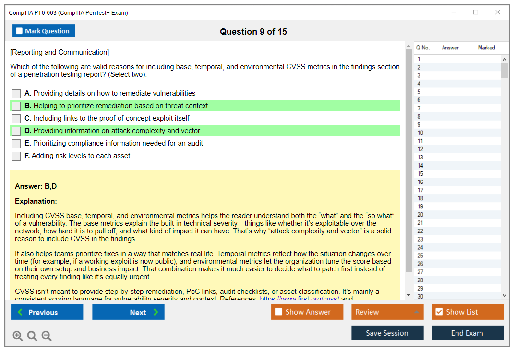Viewport: 516px width, 353px height.
Task: Check option F adding risk levels
Action: [x=16, y=156]
